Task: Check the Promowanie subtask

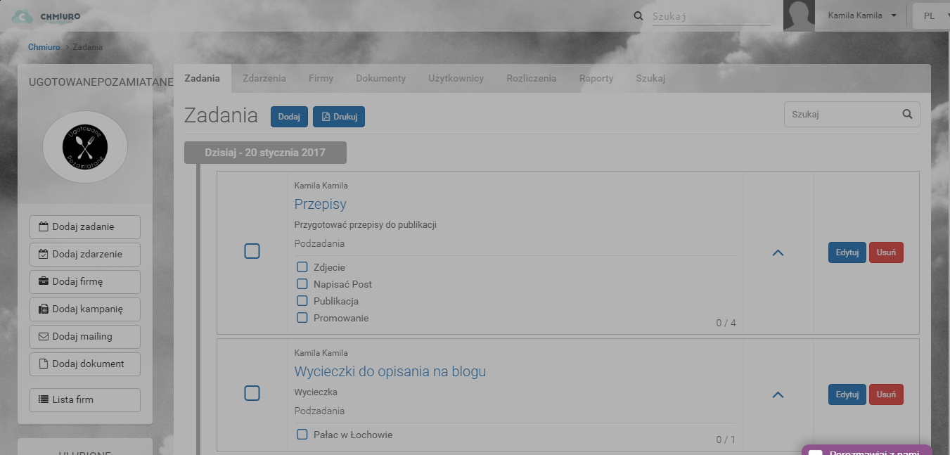Action: (302, 318)
